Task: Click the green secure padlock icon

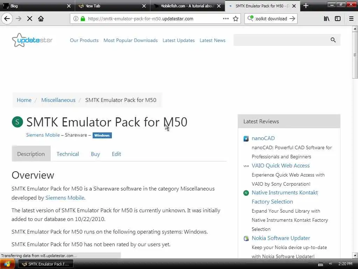Action: pos(83,19)
